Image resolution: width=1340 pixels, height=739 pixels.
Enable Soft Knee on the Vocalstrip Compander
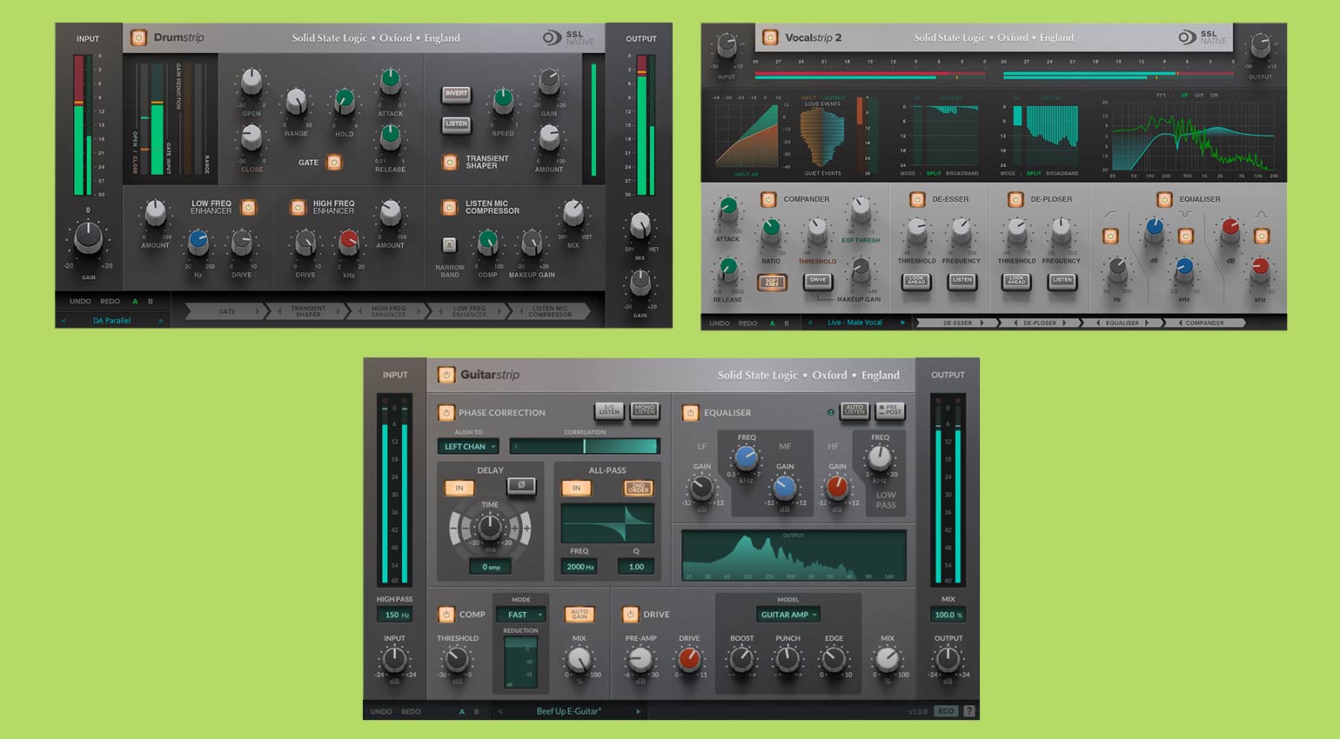pyautogui.click(x=772, y=282)
